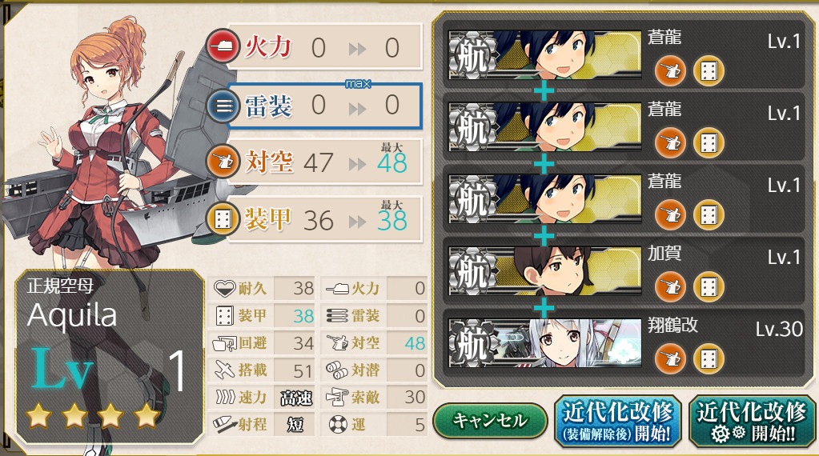This screenshot has height=456, width=819.
Task: Start 近代化改修 after unequipping gear
Action: (x=618, y=422)
